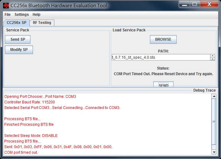Click the Modify SP button

19,50
